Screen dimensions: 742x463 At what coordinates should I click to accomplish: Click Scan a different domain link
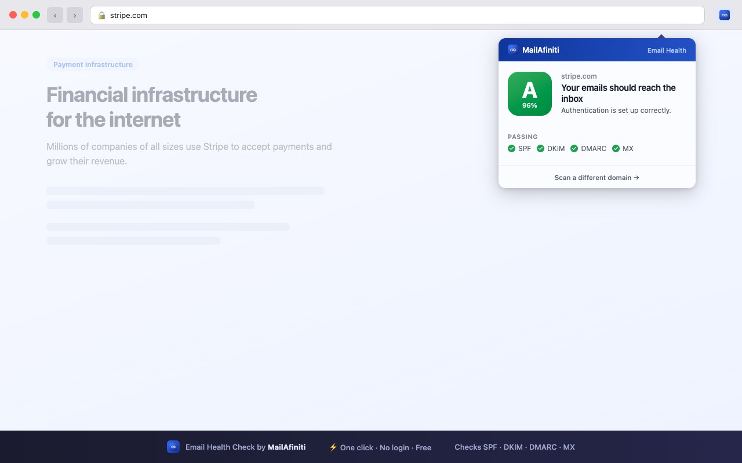(597, 178)
